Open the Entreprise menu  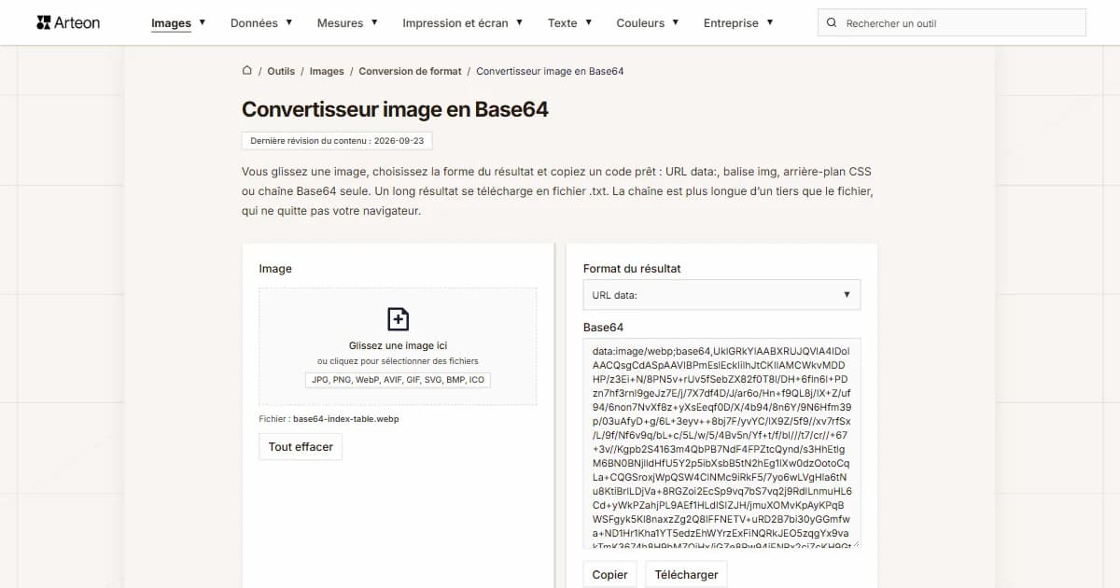(x=731, y=23)
